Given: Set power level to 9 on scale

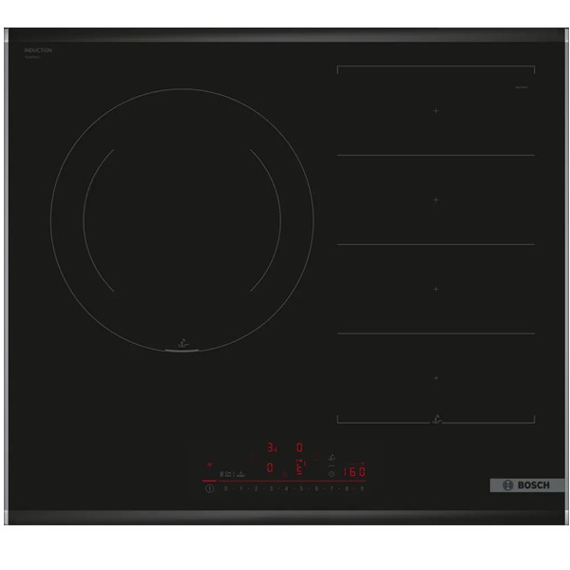Looking at the screenshot, I should pos(362,488).
